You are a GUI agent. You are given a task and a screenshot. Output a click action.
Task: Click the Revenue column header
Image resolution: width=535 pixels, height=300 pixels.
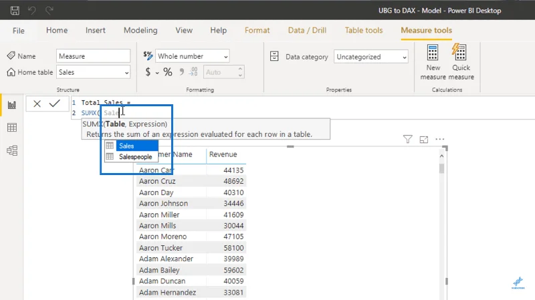click(x=223, y=154)
